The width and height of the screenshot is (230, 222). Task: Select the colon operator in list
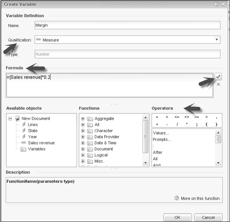point(153,146)
